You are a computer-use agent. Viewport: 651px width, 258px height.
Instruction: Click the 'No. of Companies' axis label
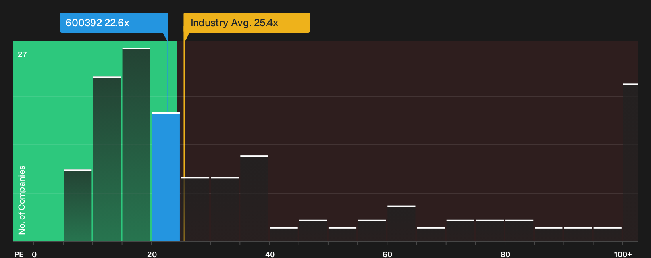pos(22,200)
